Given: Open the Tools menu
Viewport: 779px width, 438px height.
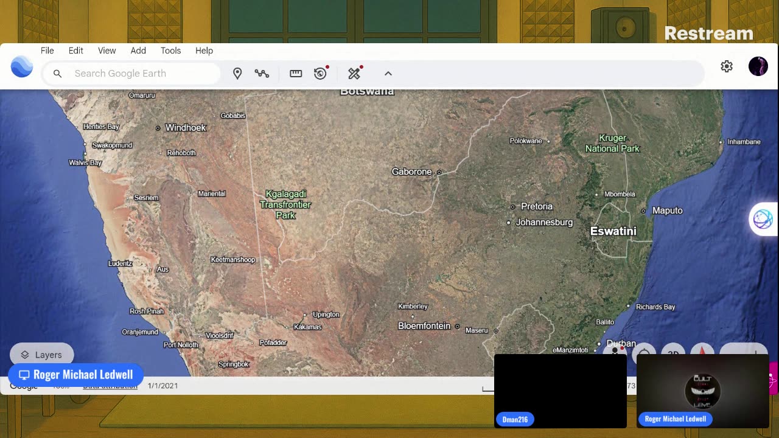Looking at the screenshot, I should point(171,50).
